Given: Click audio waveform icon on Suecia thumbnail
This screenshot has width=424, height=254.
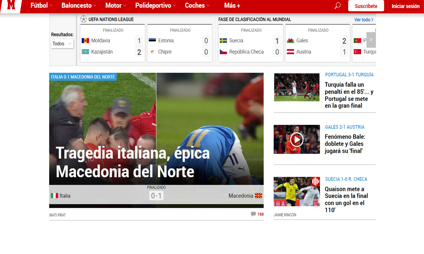Looking at the screenshot, I should (315, 182).
